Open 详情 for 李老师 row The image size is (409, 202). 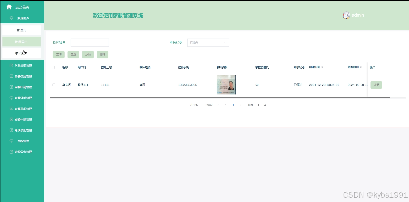click(x=376, y=85)
